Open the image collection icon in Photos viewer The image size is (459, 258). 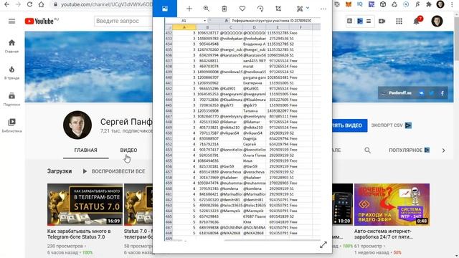165,9
